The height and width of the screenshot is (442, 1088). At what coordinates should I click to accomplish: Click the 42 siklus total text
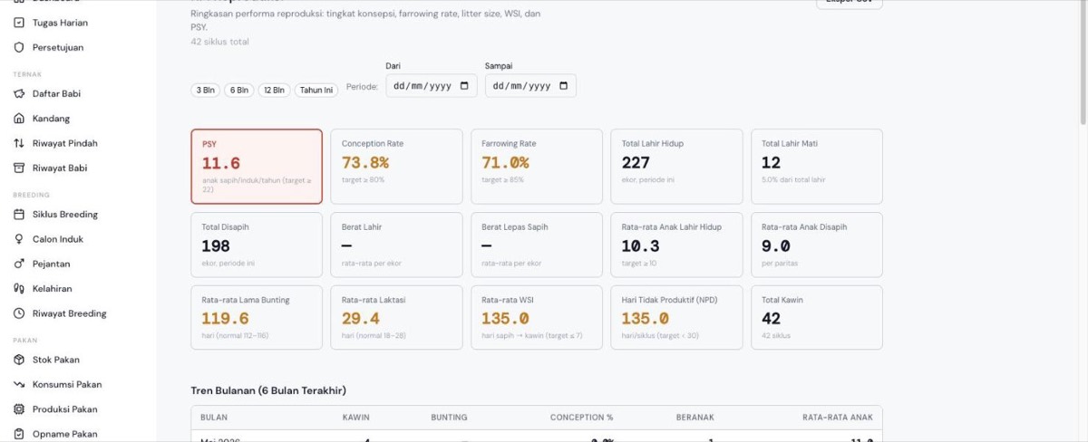[x=219, y=42]
